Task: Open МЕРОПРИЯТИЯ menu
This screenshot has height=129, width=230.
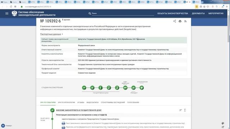Action: tap(216, 13)
